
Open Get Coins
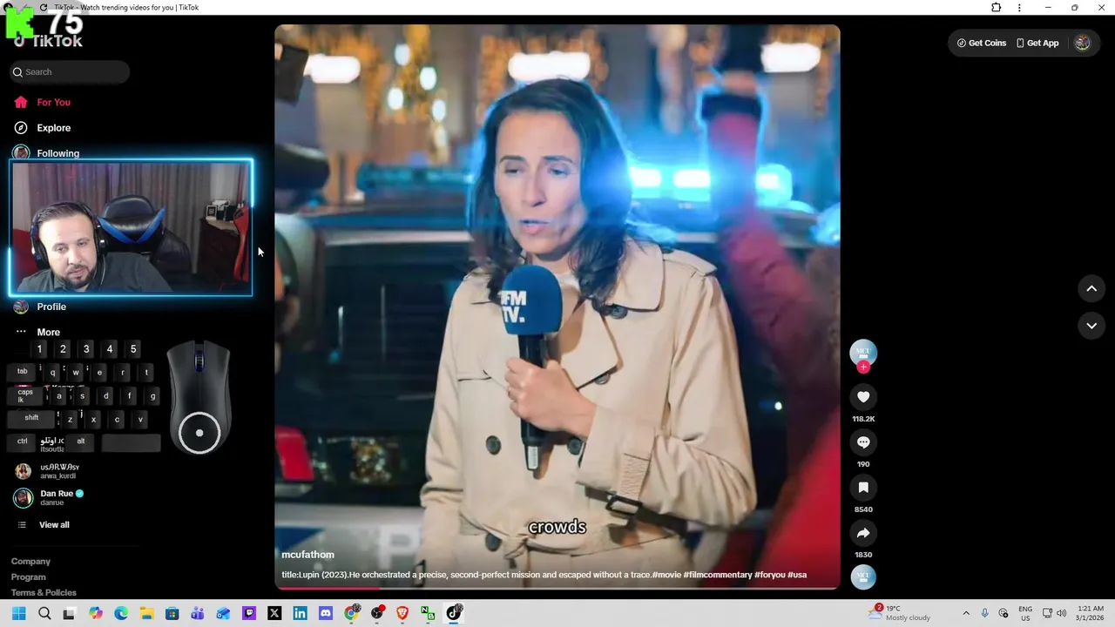tap(982, 43)
